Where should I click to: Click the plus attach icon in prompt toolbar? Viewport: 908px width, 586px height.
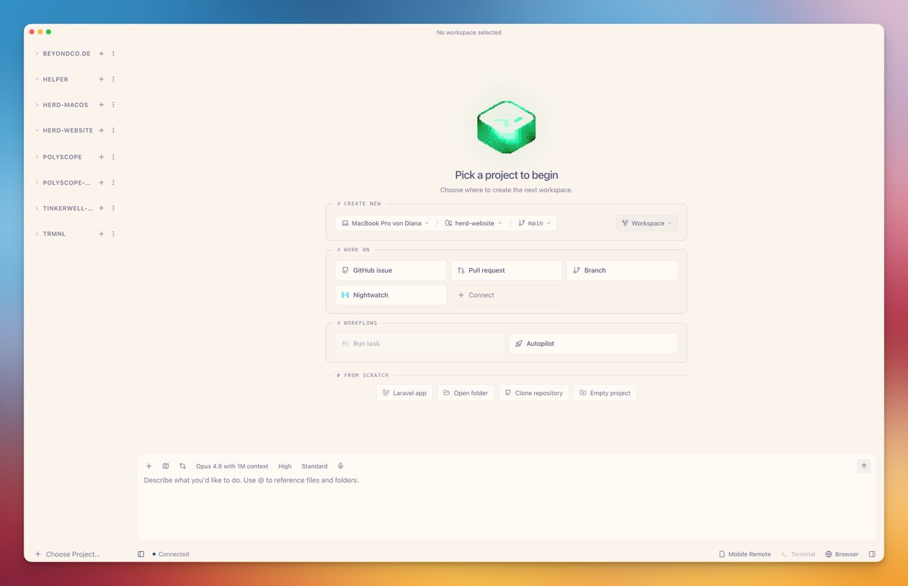tap(149, 466)
